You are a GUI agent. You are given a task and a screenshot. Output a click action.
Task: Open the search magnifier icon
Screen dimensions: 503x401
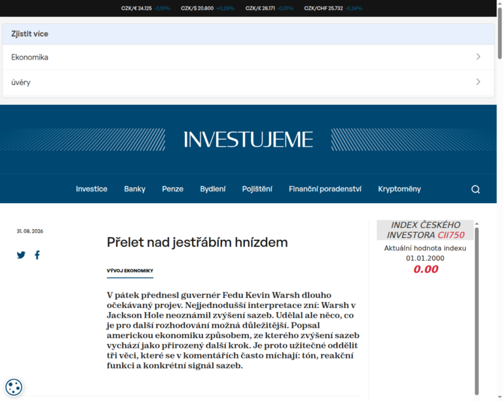[475, 189]
